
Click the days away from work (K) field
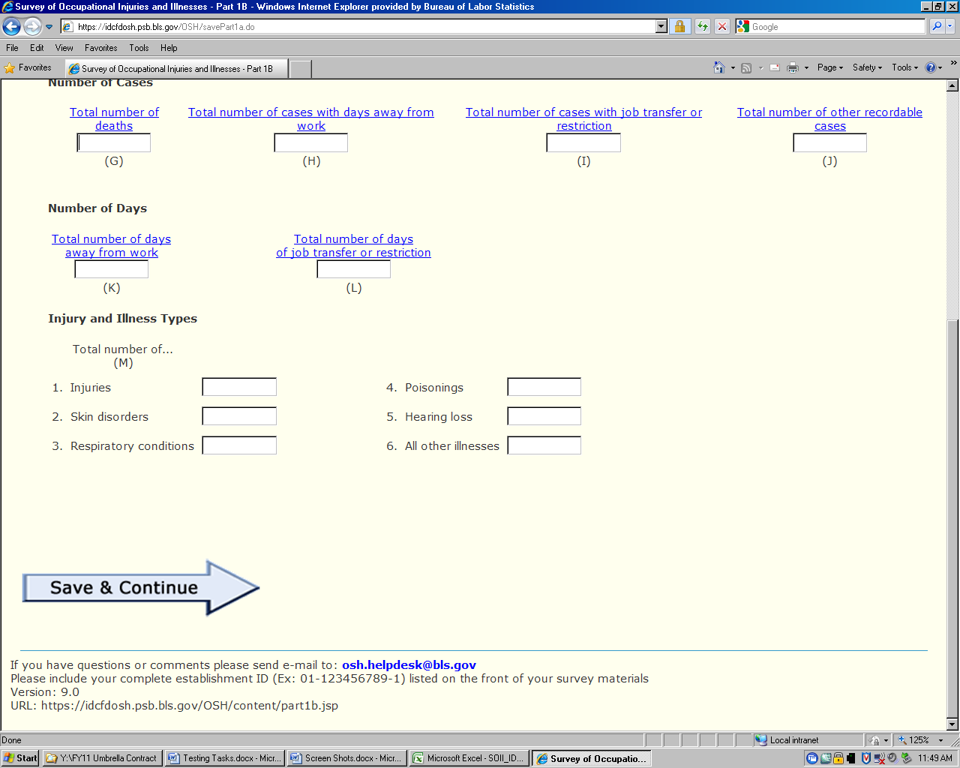[x=112, y=269]
